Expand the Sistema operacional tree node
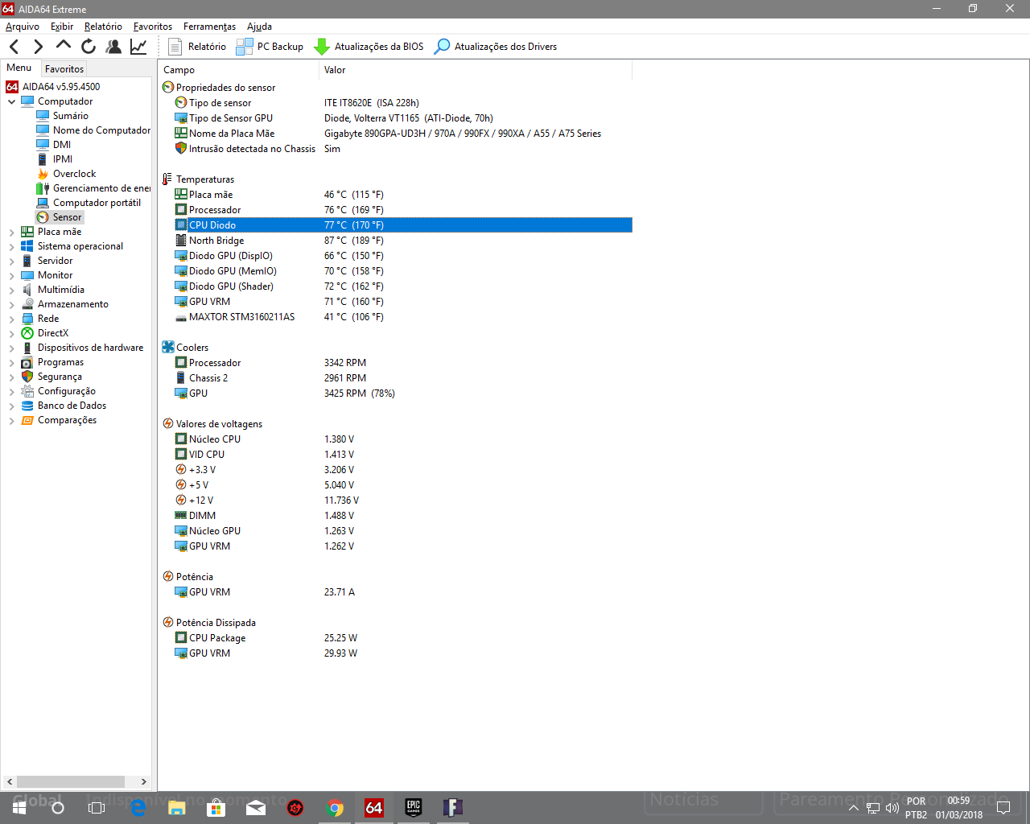Image resolution: width=1030 pixels, height=824 pixels. pyautogui.click(x=11, y=246)
